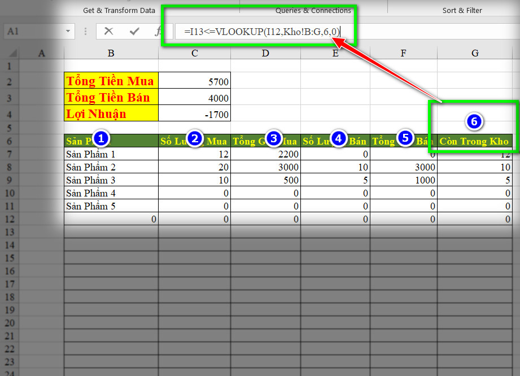Click cell D8 containing 3000

tap(265, 167)
